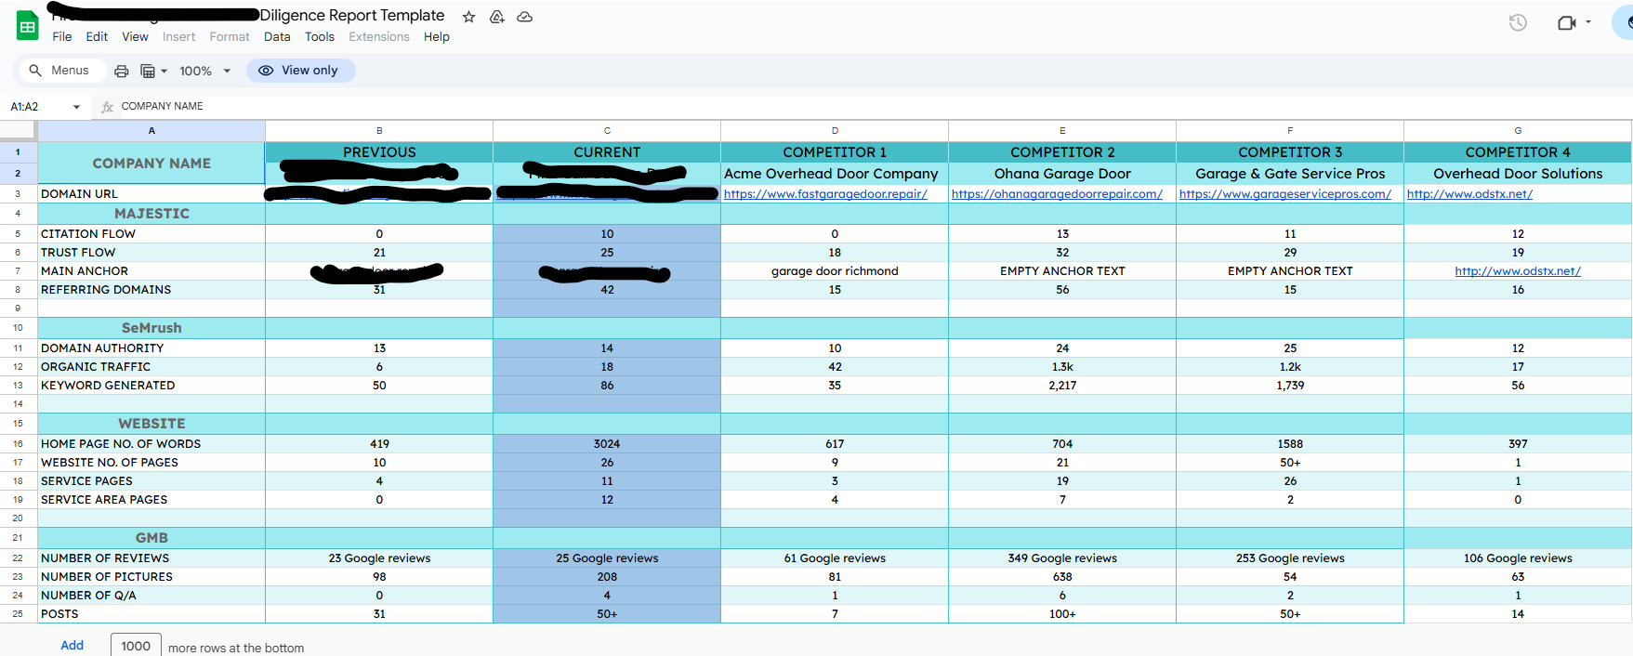Click the Add rows button
This screenshot has height=656, width=1633.
(x=72, y=646)
